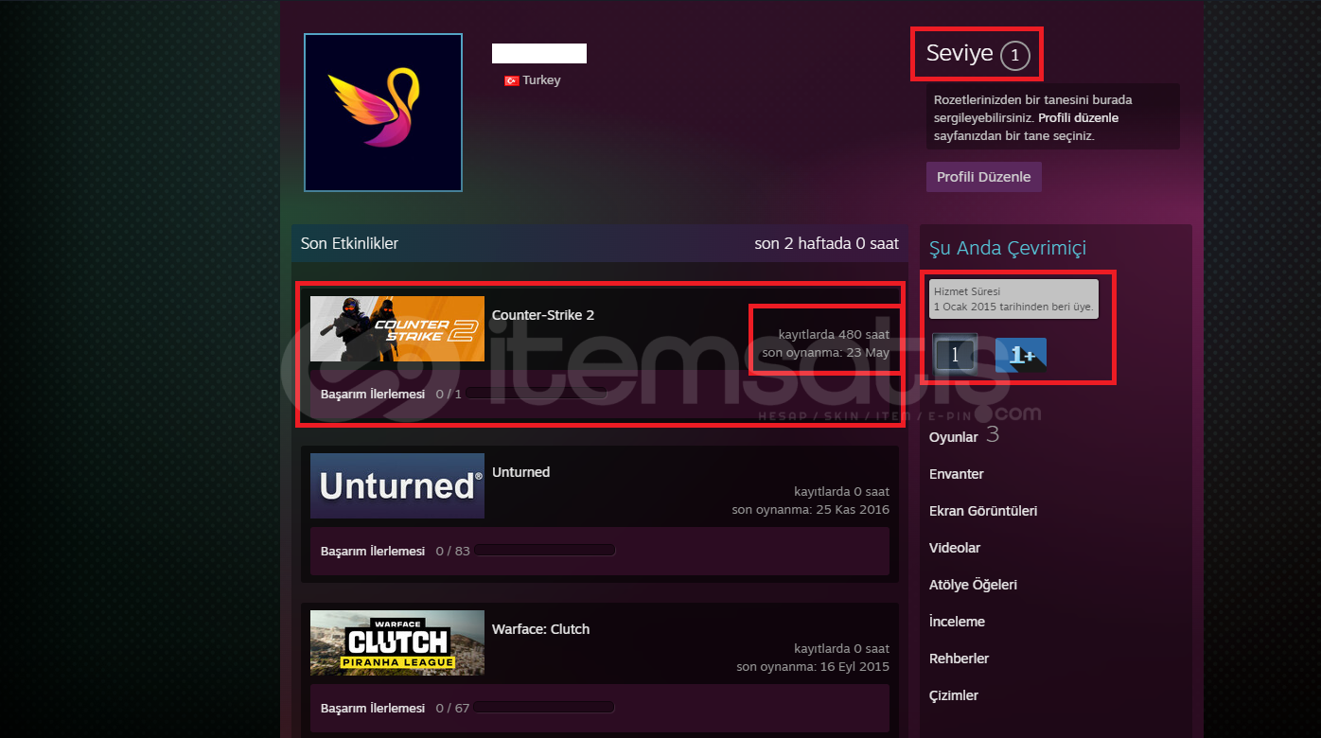Click the Warface: Clutch title link
The height and width of the screenshot is (738, 1321).
pyautogui.click(x=540, y=629)
